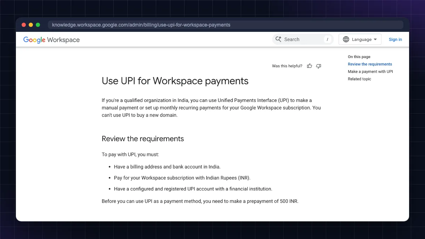
Task: Click the green maximize window button
Action: [x=38, y=25]
